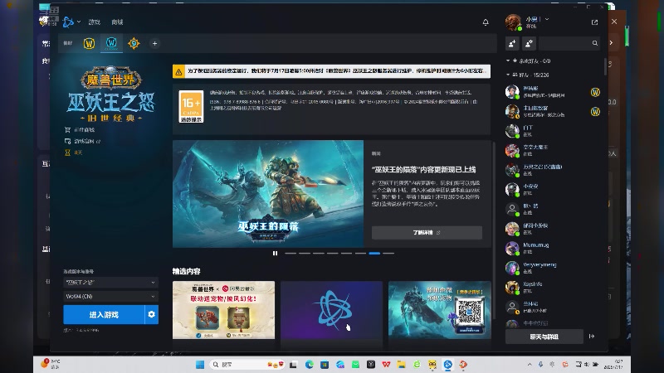Screen dimensions: 664x373
Task: Close the background window with X
Action: [614, 22]
